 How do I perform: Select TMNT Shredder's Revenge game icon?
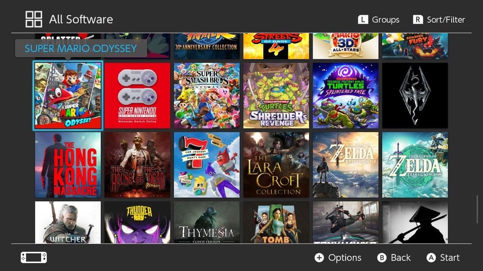276,96
